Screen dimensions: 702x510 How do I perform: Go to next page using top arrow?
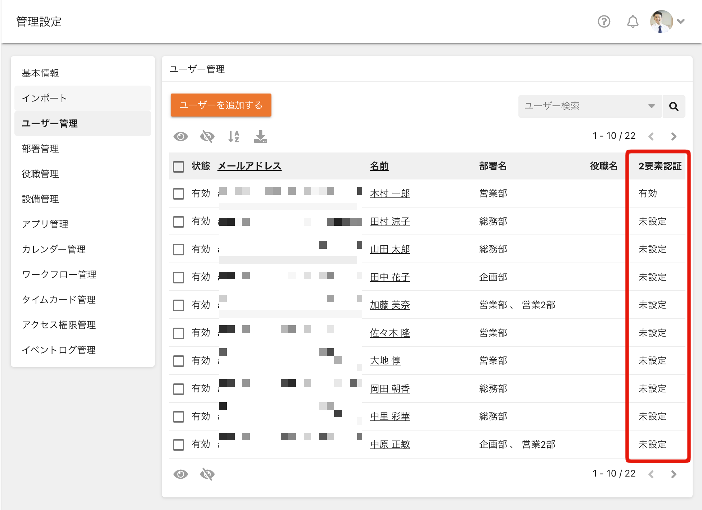[674, 136]
